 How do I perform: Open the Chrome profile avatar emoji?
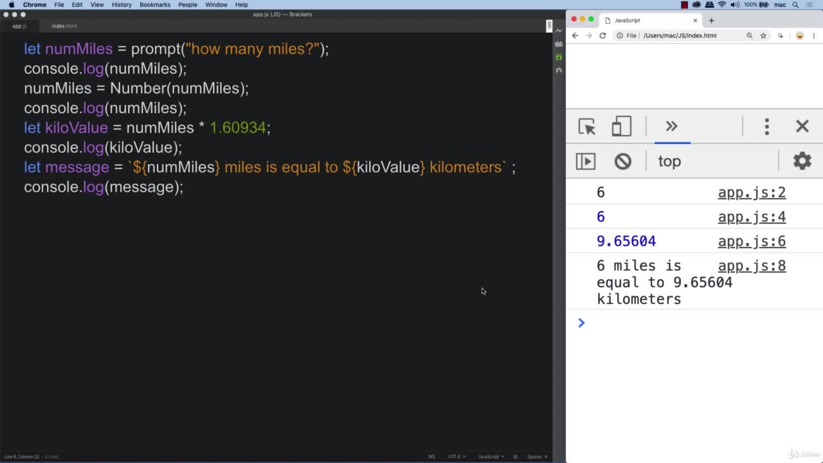[799, 35]
